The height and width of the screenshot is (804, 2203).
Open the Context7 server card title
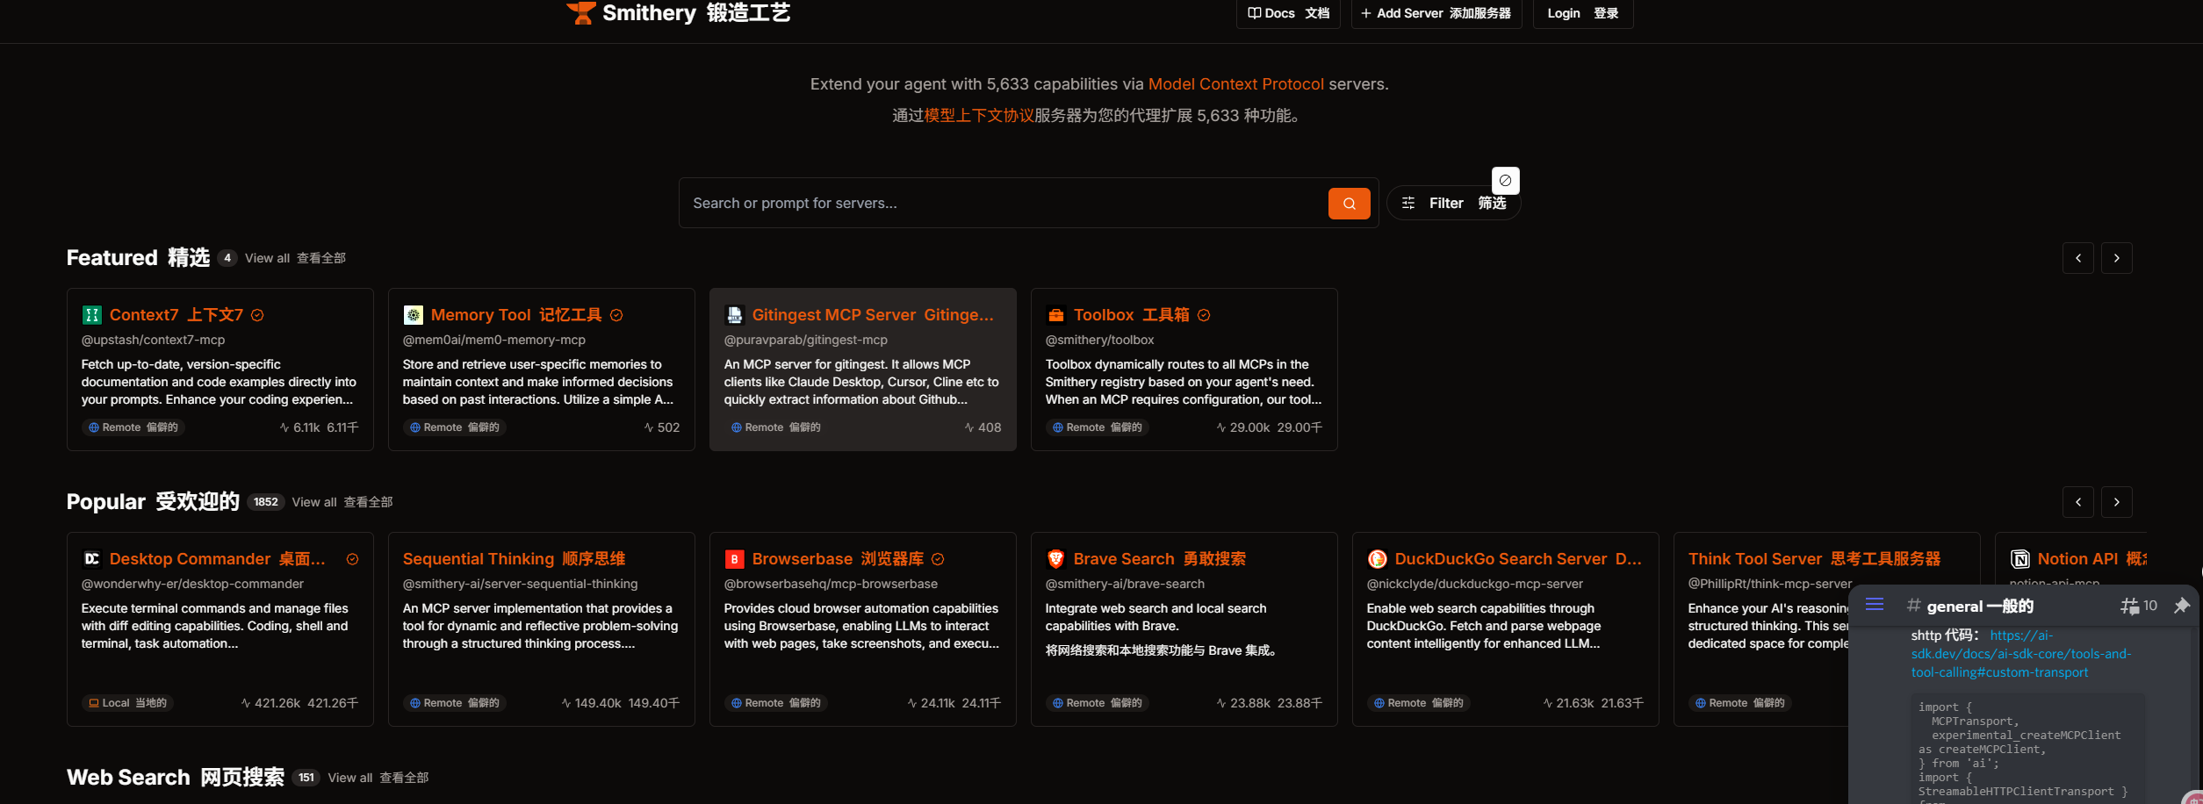[176, 315]
